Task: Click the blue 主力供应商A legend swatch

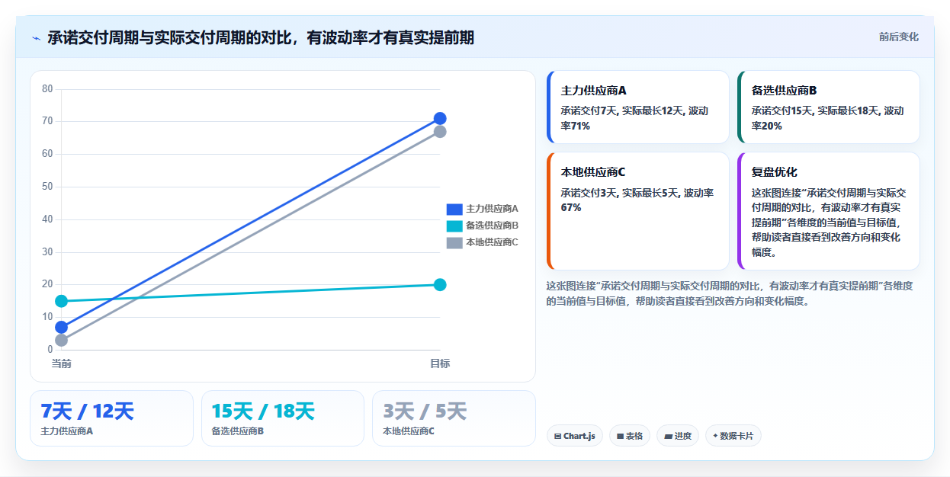Action: 454,209
